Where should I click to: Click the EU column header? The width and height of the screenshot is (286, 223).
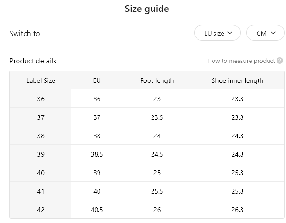97,80
